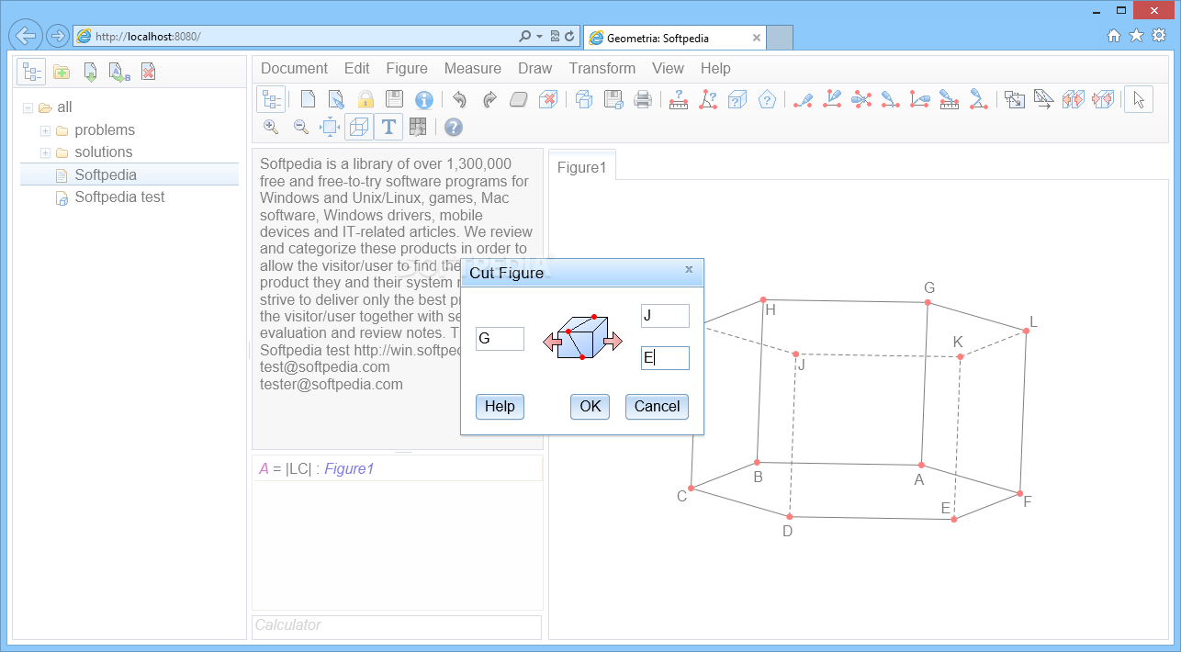Open the Measure menu

[x=473, y=68]
